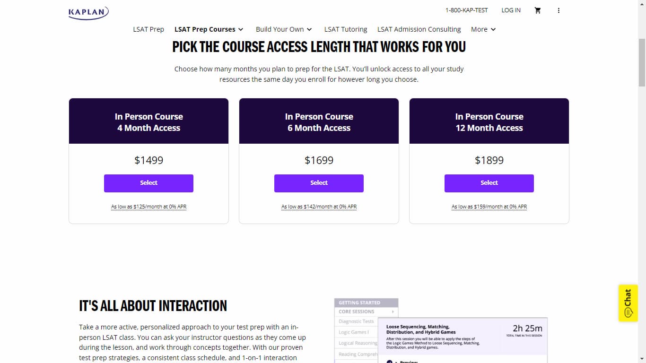
Task: Open the LSAT Prep menu item
Action: coord(148,29)
